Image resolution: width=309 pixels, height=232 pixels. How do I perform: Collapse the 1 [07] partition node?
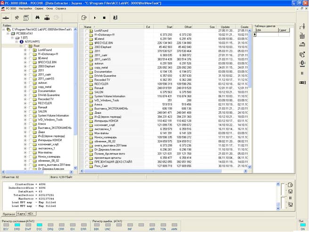click(12, 38)
